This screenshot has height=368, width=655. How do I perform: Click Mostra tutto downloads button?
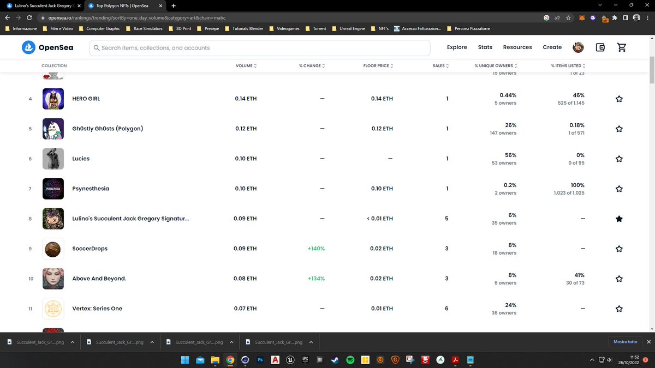click(x=625, y=342)
